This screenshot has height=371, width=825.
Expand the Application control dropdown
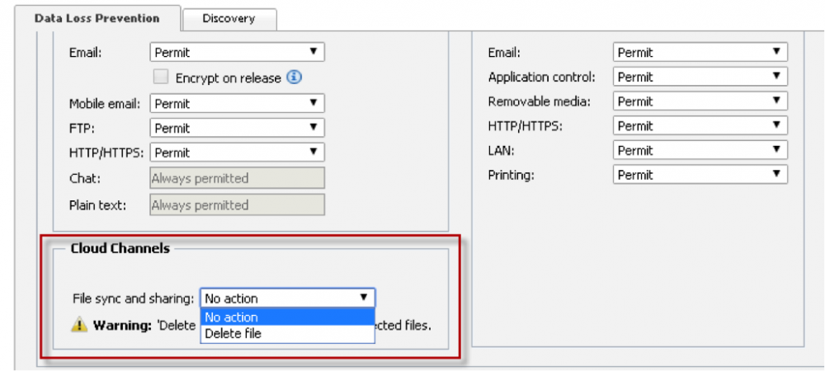click(x=700, y=77)
